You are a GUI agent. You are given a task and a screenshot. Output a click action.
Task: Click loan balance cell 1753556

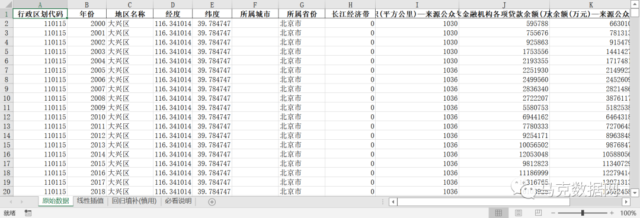504,52
